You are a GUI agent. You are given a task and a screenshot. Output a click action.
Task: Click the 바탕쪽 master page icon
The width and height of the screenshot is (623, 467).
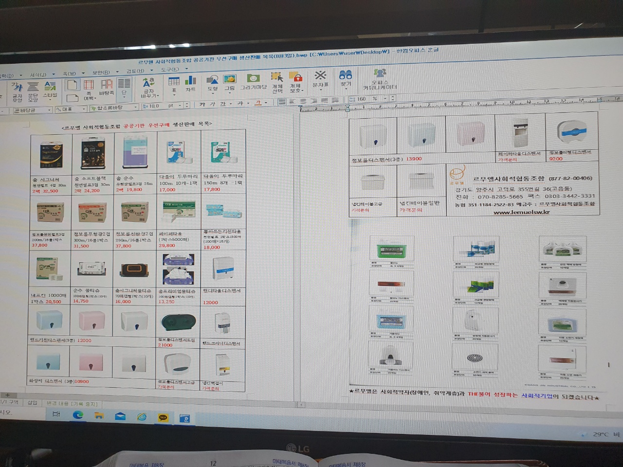(x=107, y=87)
